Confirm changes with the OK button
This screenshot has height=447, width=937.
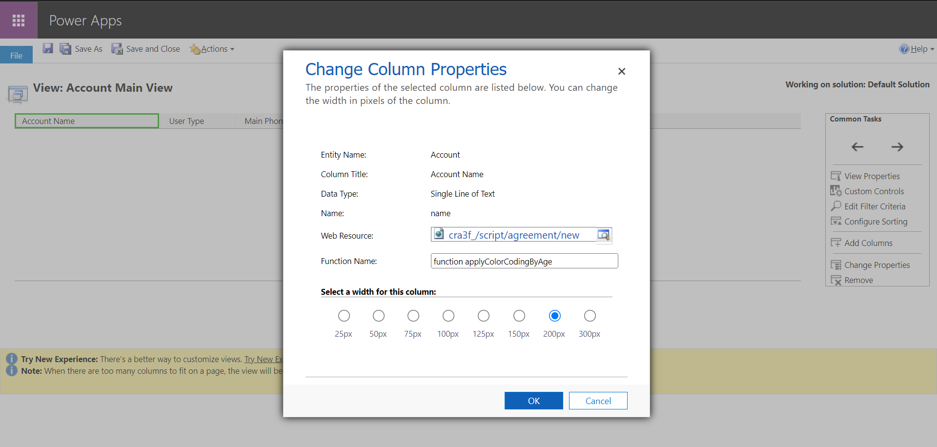(533, 400)
